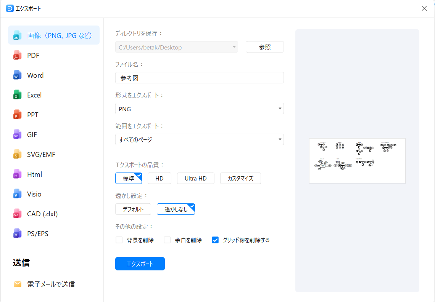The width and height of the screenshot is (435, 302).
Task: Click the 参照 browse button
Action: click(x=264, y=47)
